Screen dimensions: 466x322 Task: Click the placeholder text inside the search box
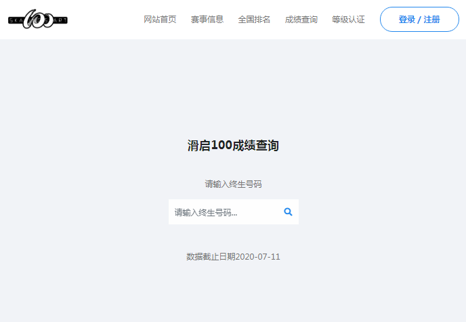tap(206, 212)
